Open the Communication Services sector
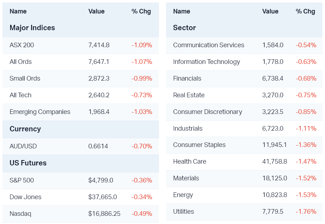This screenshot has width=325, height=224. point(208,45)
